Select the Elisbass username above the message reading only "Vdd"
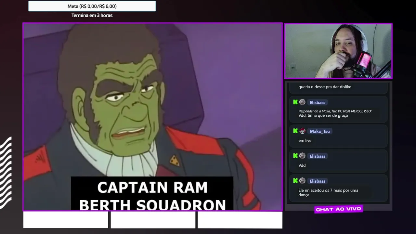This screenshot has height=234, width=416. [x=318, y=156]
